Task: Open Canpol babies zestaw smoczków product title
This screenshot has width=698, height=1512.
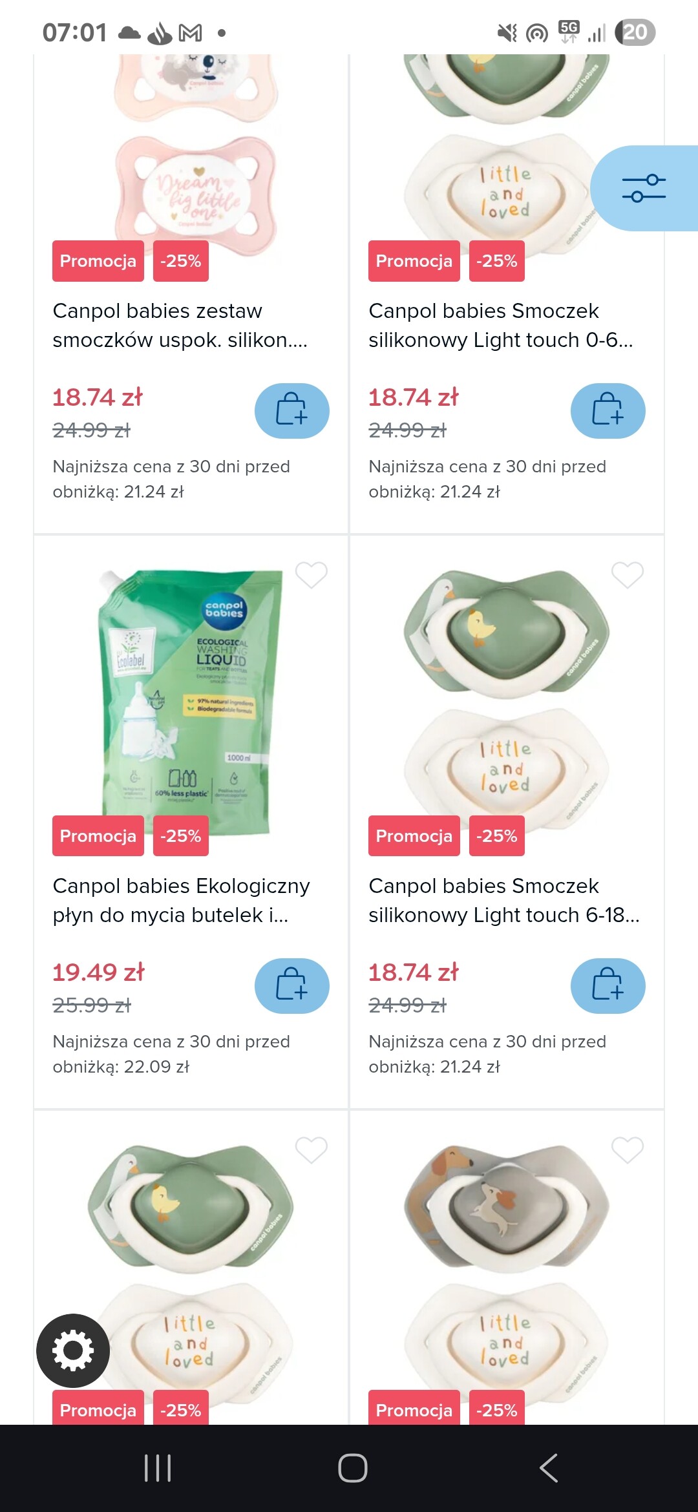Action: point(180,325)
